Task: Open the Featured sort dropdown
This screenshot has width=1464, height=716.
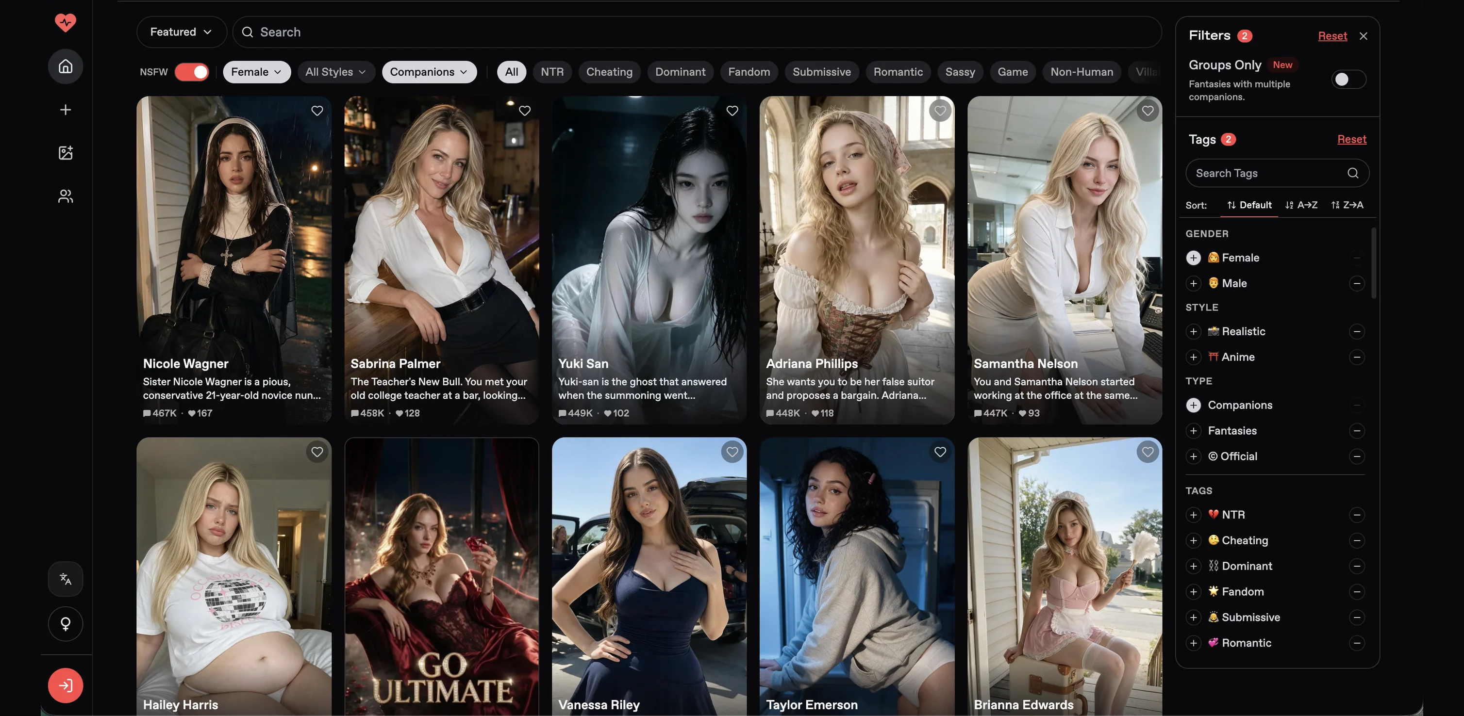Action: pyautogui.click(x=181, y=33)
